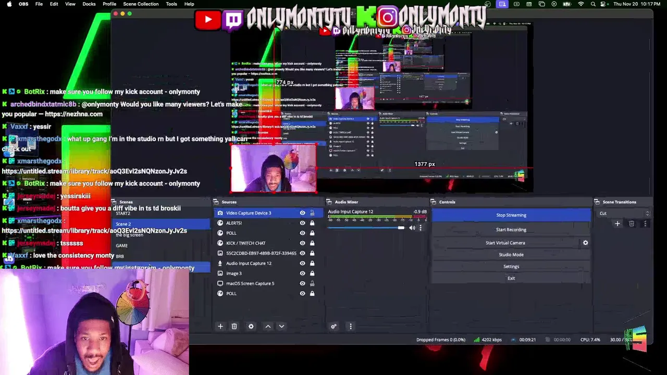Open virtual camera settings gear
The height and width of the screenshot is (375, 667).
point(585,243)
